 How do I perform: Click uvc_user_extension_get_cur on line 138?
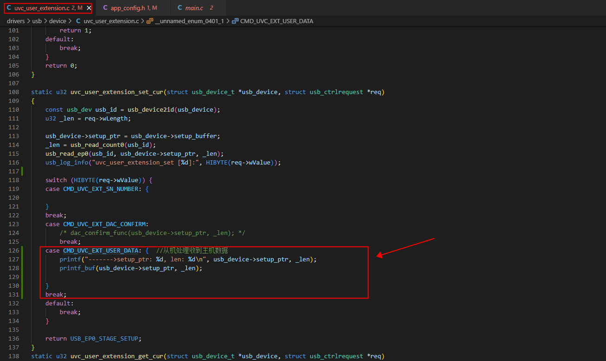click(116, 356)
